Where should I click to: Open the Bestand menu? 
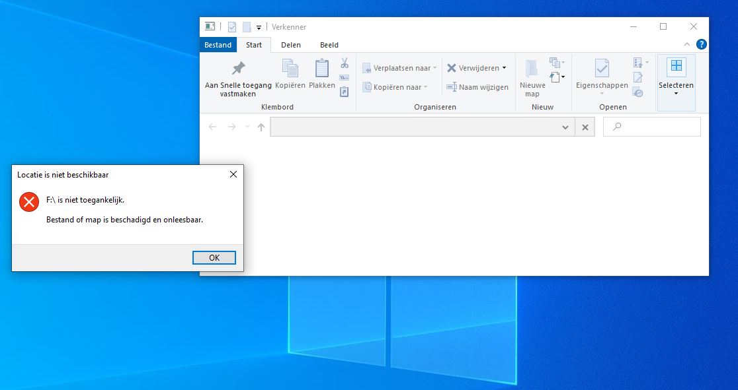(218, 45)
